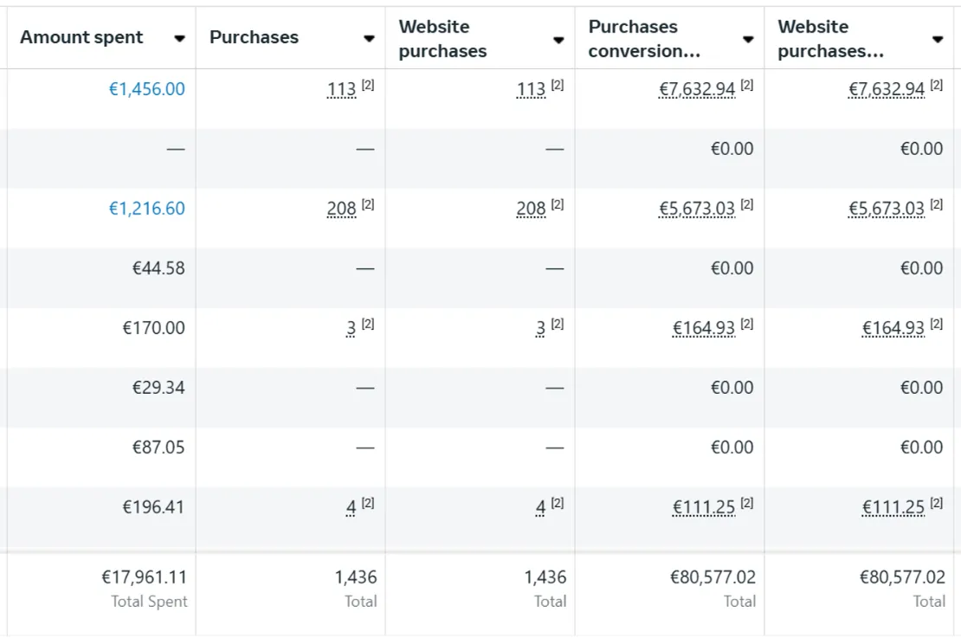The width and height of the screenshot is (961, 638).
Task: Click 3 in the Purchases column
Action: tap(352, 328)
